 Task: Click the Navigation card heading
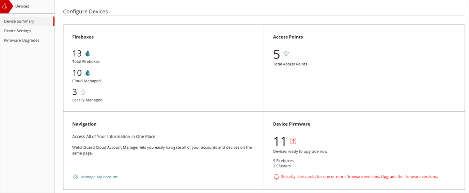pyautogui.click(x=84, y=124)
